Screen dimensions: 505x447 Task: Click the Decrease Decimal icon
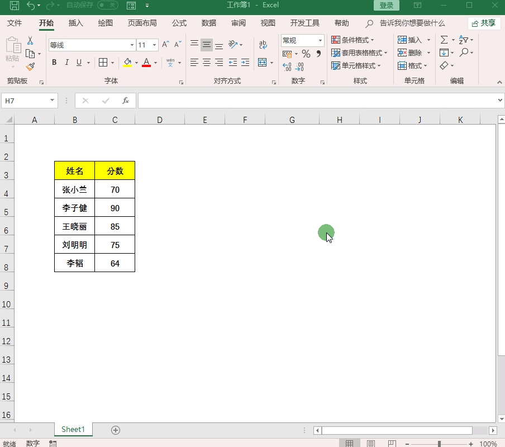click(299, 66)
